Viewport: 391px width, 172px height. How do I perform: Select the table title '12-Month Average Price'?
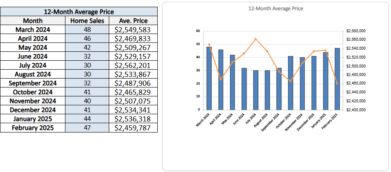point(79,12)
